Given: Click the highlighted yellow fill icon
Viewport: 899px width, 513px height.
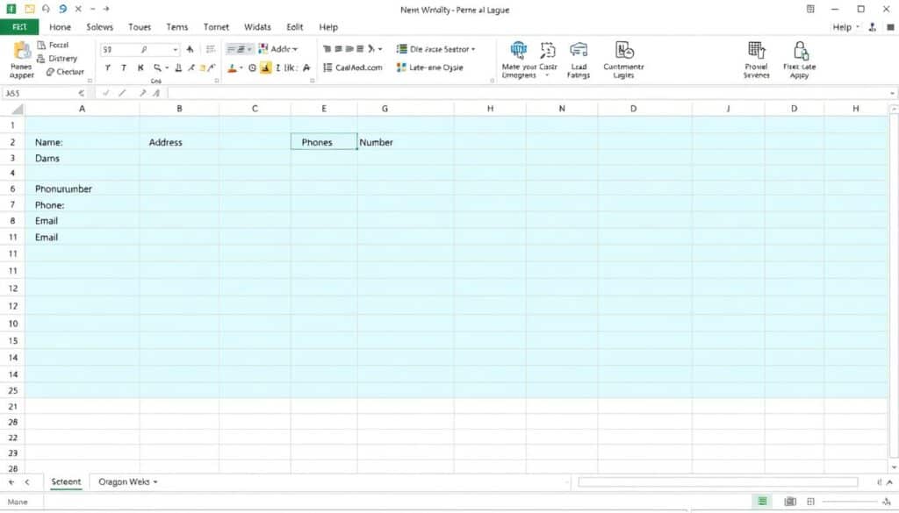Looking at the screenshot, I should tap(265, 68).
